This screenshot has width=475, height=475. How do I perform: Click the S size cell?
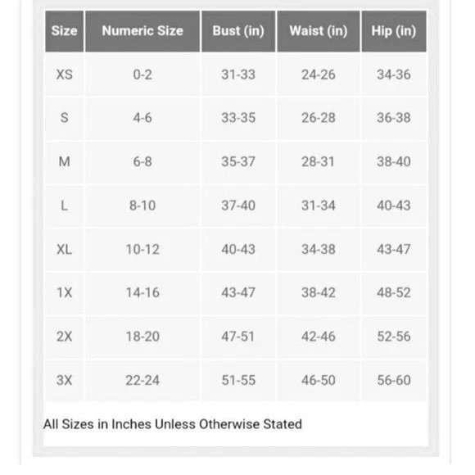pyautogui.click(x=64, y=118)
